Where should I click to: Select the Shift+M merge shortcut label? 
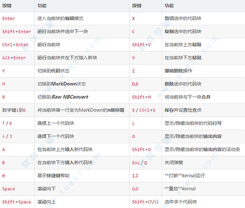(141, 97)
